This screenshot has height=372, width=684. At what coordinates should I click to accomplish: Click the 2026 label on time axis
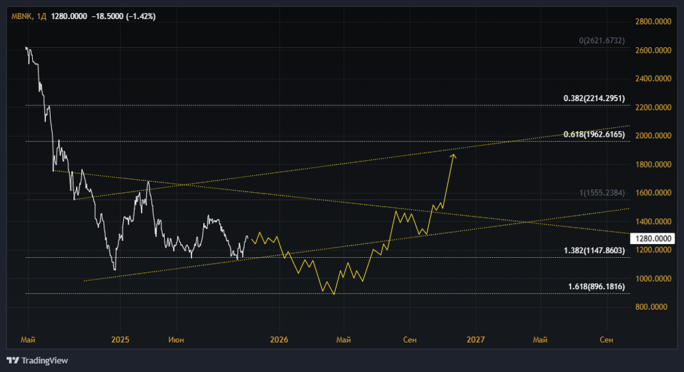(279, 340)
